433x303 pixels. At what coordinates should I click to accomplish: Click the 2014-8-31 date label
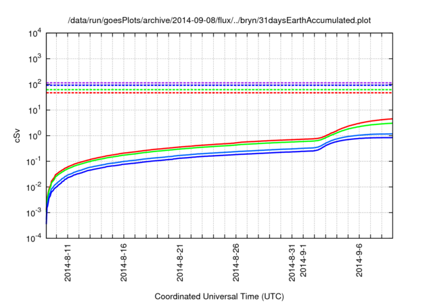pos(292,262)
